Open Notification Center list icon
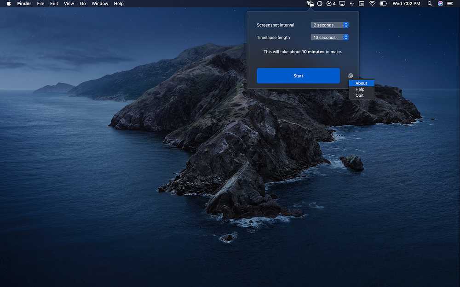The height and width of the screenshot is (287, 460). (x=449, y=4)
